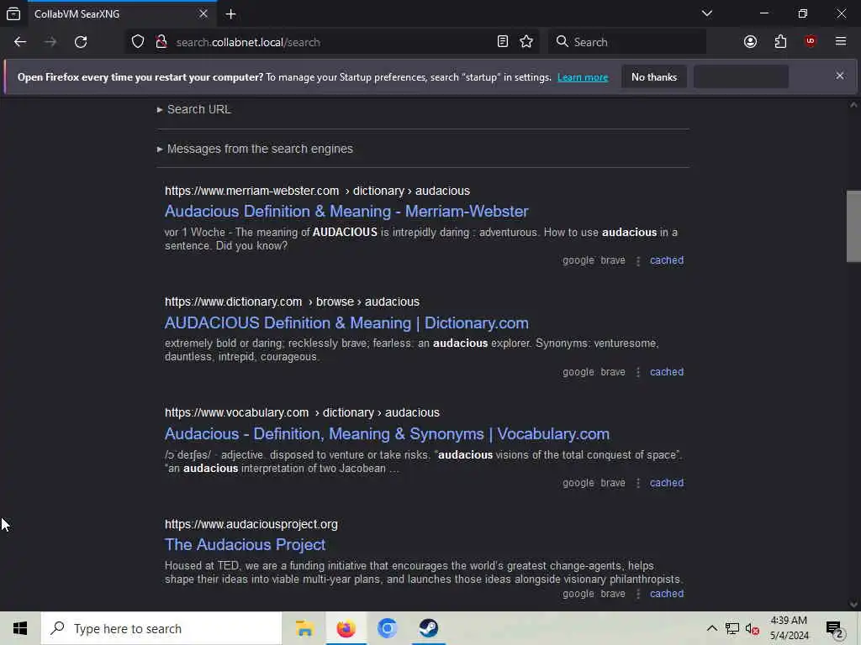The width and height of the screenshot is (861, 645).
Task: Go back using the browser back arrow
Action: pyautogui.click(x=20, y=42)
